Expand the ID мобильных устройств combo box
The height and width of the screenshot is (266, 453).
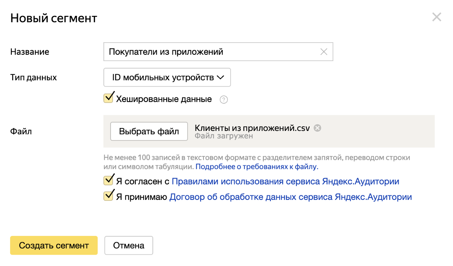[x=167, y=77]
